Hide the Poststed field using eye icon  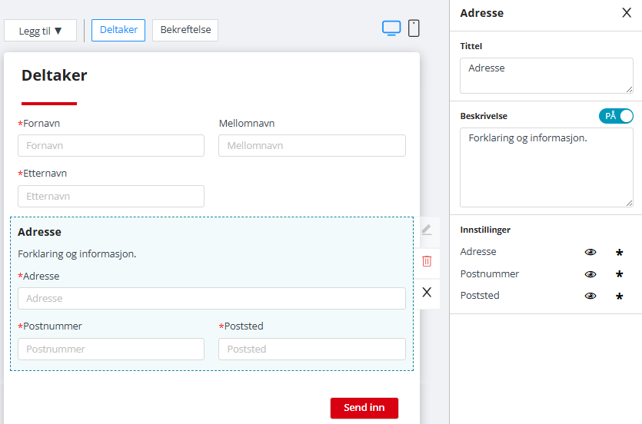(590, 296)
